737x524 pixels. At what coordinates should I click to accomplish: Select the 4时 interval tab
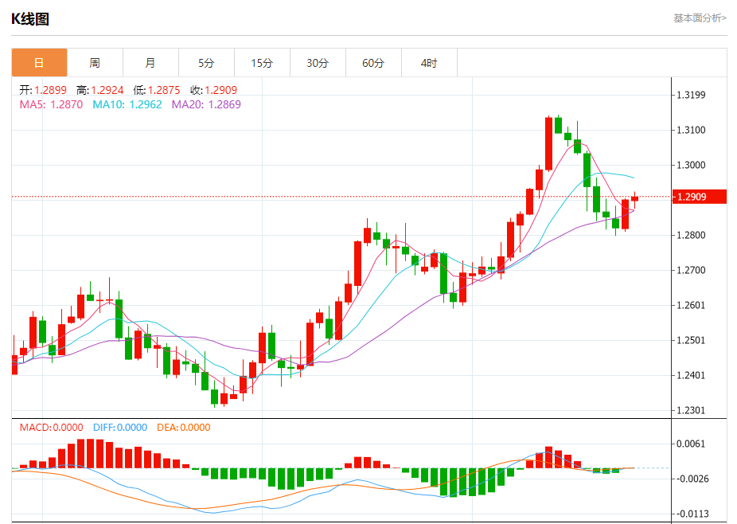[x=429, y=63]
